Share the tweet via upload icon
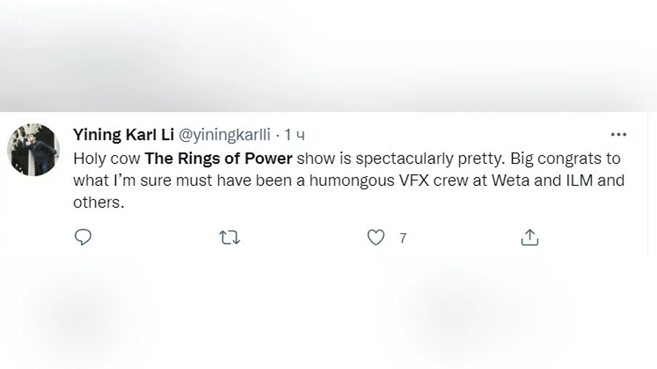 pos(529,238)
